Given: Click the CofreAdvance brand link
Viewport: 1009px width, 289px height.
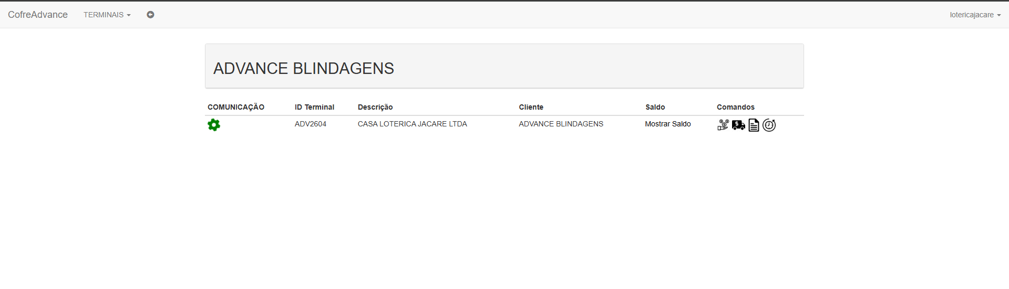Looking at the screenshot, I should [x=38, y=15].
